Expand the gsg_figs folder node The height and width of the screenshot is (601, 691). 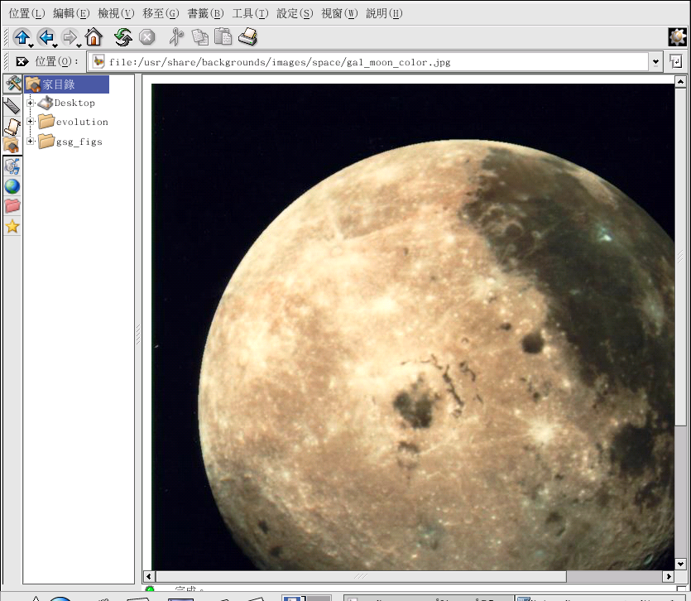(x=31, y=142)
